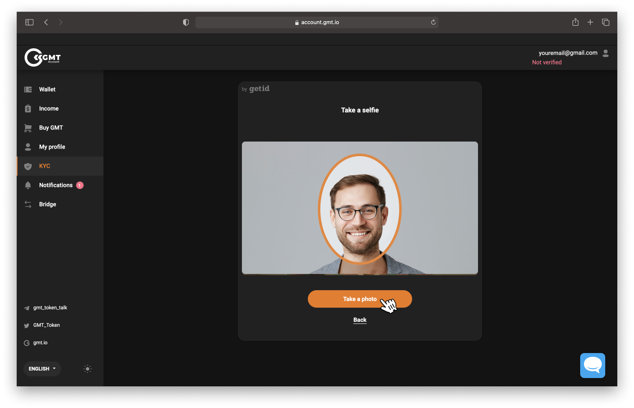Click the GMT Account logo

[43, 58]
